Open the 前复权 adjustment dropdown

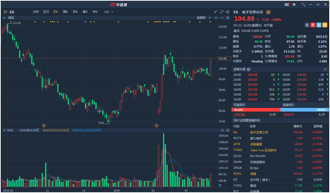(204, 18)
